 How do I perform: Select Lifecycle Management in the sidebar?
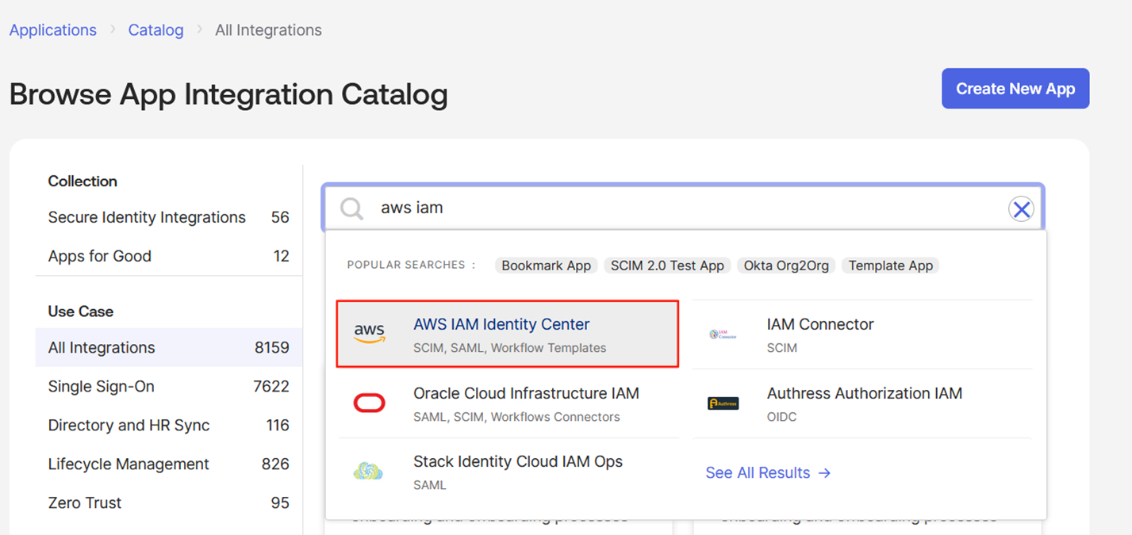coord(129,464)
